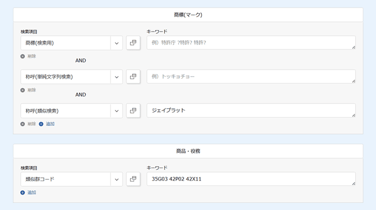Click the popup window icon beside 称呼(単純文字列検索)

tap(133, 77)
